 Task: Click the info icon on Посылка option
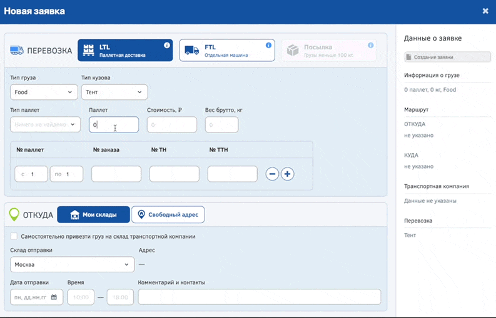click(x=370, y=46)
